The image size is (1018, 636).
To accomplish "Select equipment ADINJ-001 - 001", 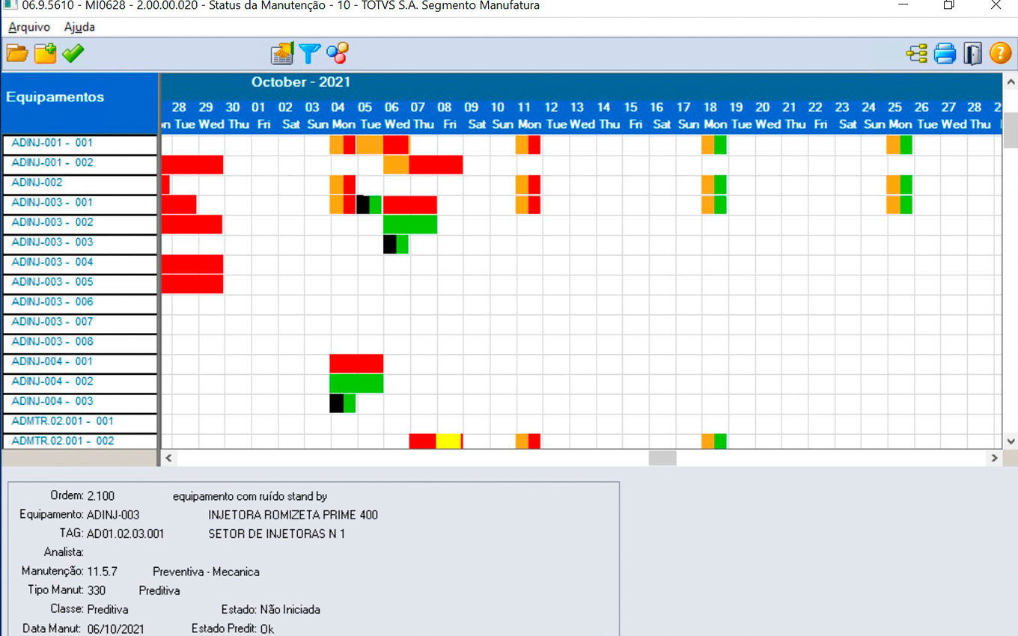I will click(x=52, y=143).
